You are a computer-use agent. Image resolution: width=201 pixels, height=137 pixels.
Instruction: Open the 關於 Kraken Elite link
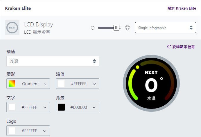click(x=182, y=8)
